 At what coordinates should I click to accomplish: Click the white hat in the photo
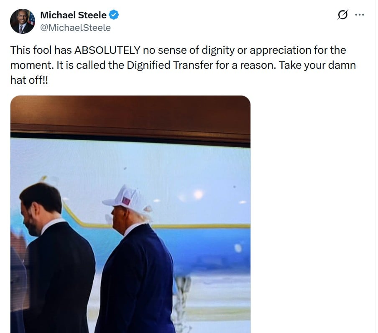[x=127, y=199]
